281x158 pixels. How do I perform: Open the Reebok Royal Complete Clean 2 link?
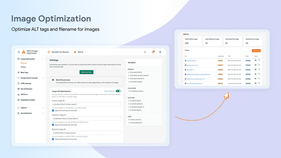click(x=195, y=79)
